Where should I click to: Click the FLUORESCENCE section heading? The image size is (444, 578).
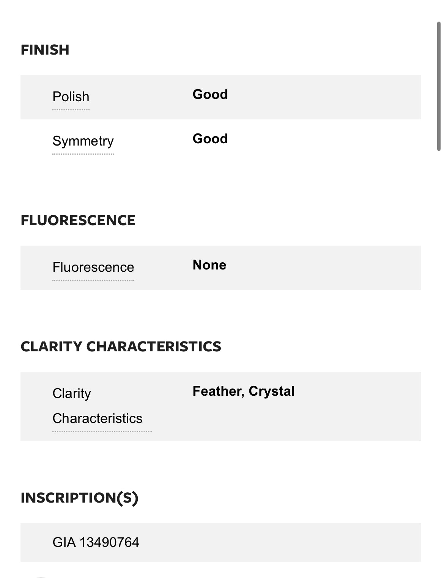[x=78, y=221]
